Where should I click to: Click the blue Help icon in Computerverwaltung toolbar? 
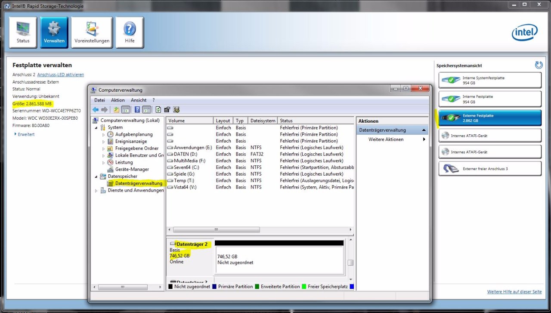tap(137, 110)
